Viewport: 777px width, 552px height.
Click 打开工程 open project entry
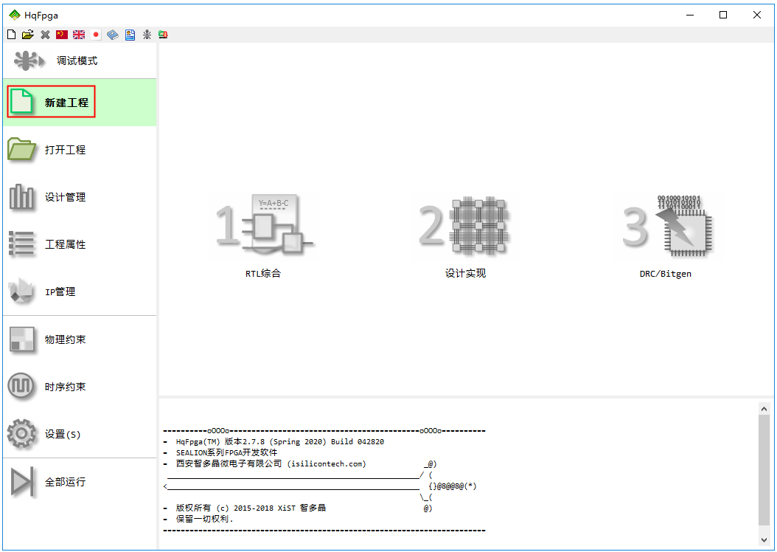point(65,150)
